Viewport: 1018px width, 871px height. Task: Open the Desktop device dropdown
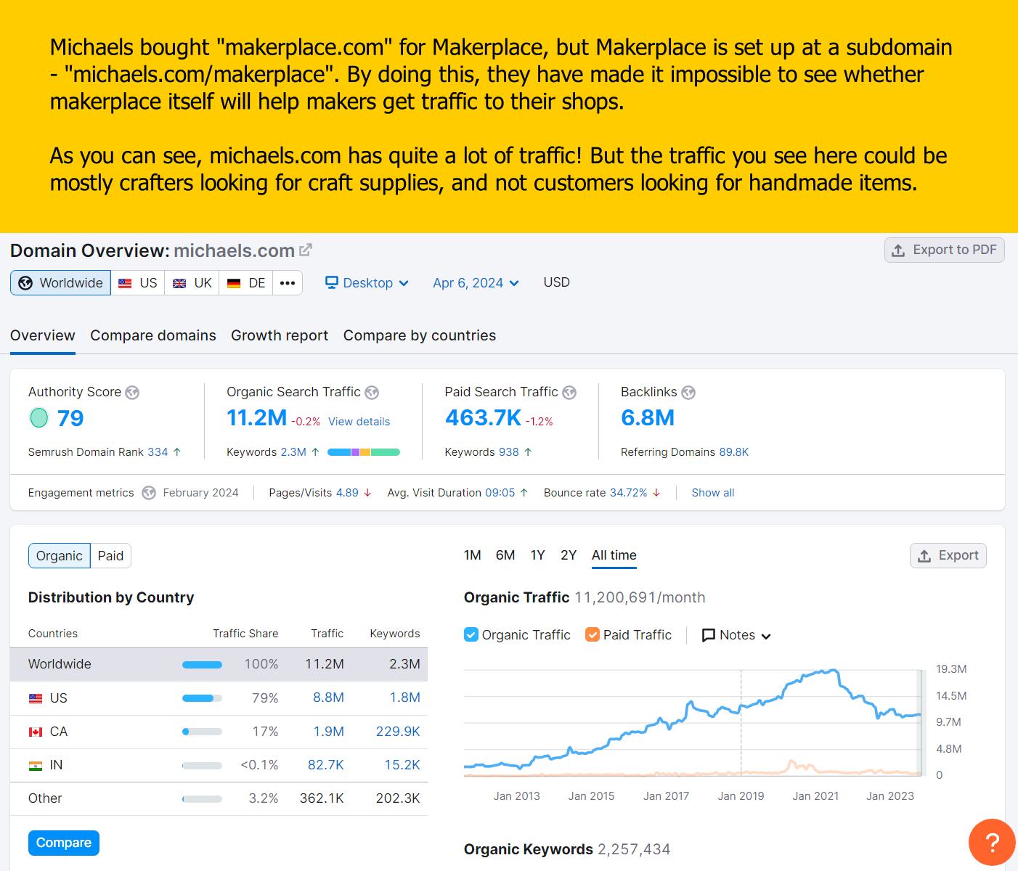[367, 282]
